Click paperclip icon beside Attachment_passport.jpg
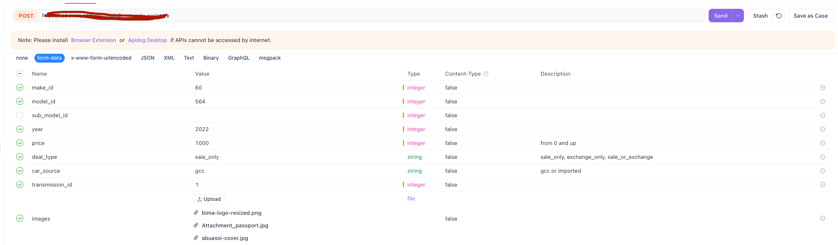The width and height of the screenshot is (838, 245). point(196,225)
